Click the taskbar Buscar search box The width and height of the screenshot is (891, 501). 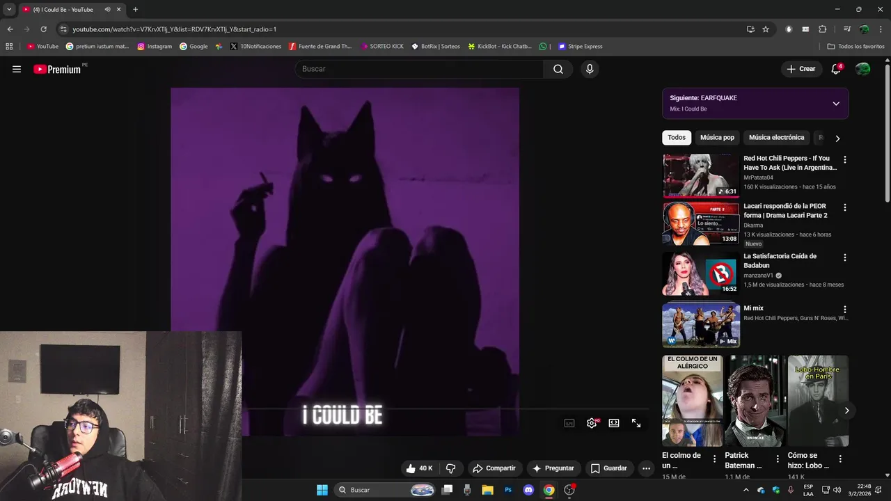coord(385,490)
